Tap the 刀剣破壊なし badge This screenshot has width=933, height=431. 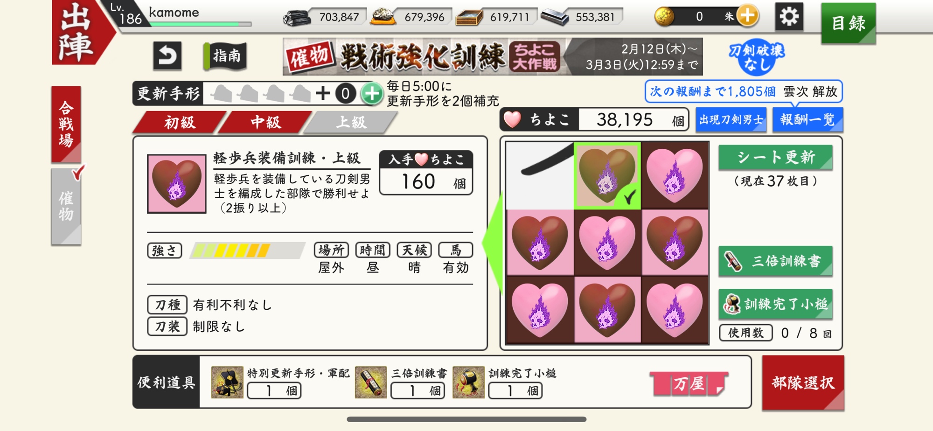(756, 57)
